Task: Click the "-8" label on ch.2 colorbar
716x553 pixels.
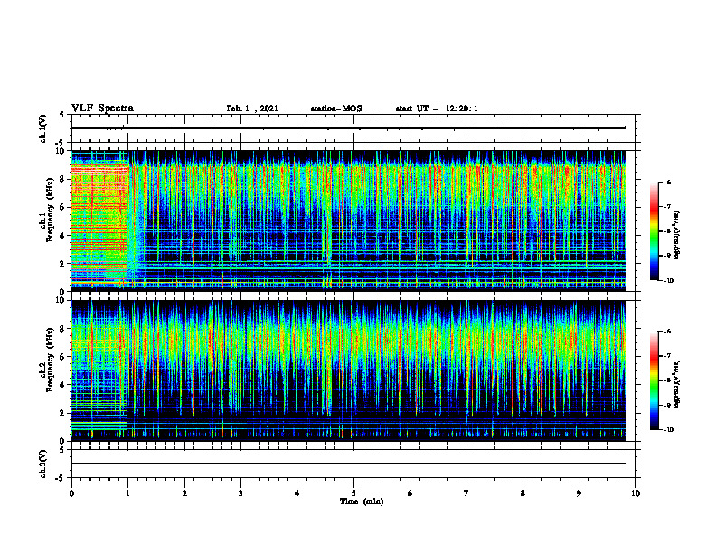Action: point(667,380)
